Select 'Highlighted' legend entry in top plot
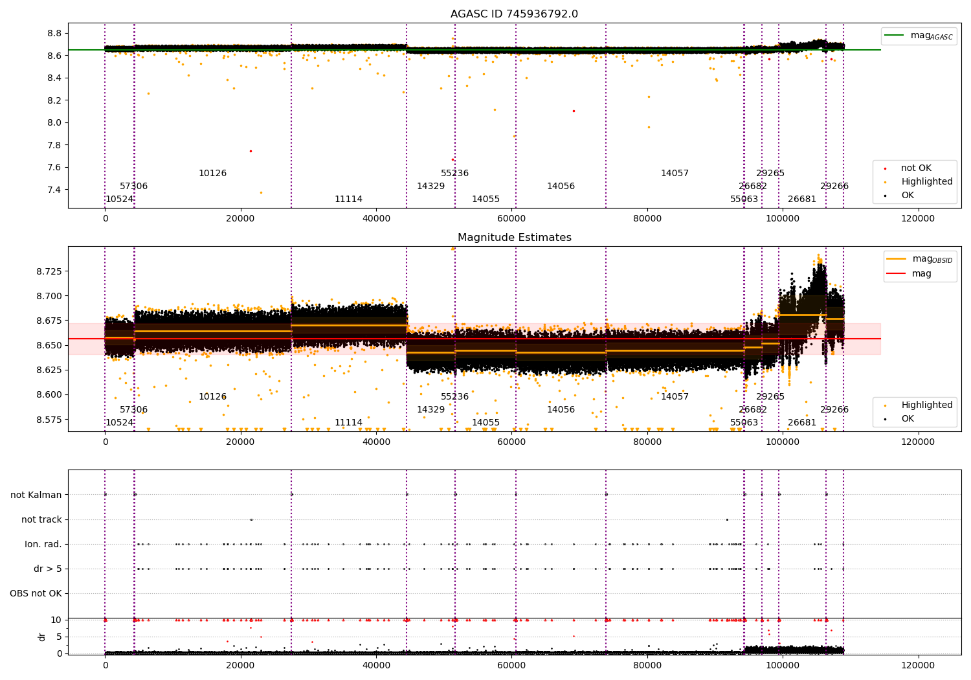971x680 pixels. [919, 182]
